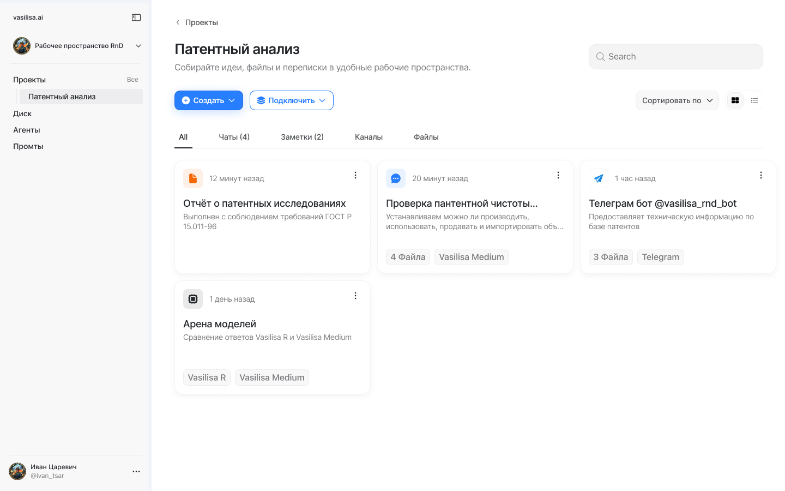This screenshot has height=491, width=785.
Task: Switch to the Чаты (4) tab
Action: [x=234, y=137]
